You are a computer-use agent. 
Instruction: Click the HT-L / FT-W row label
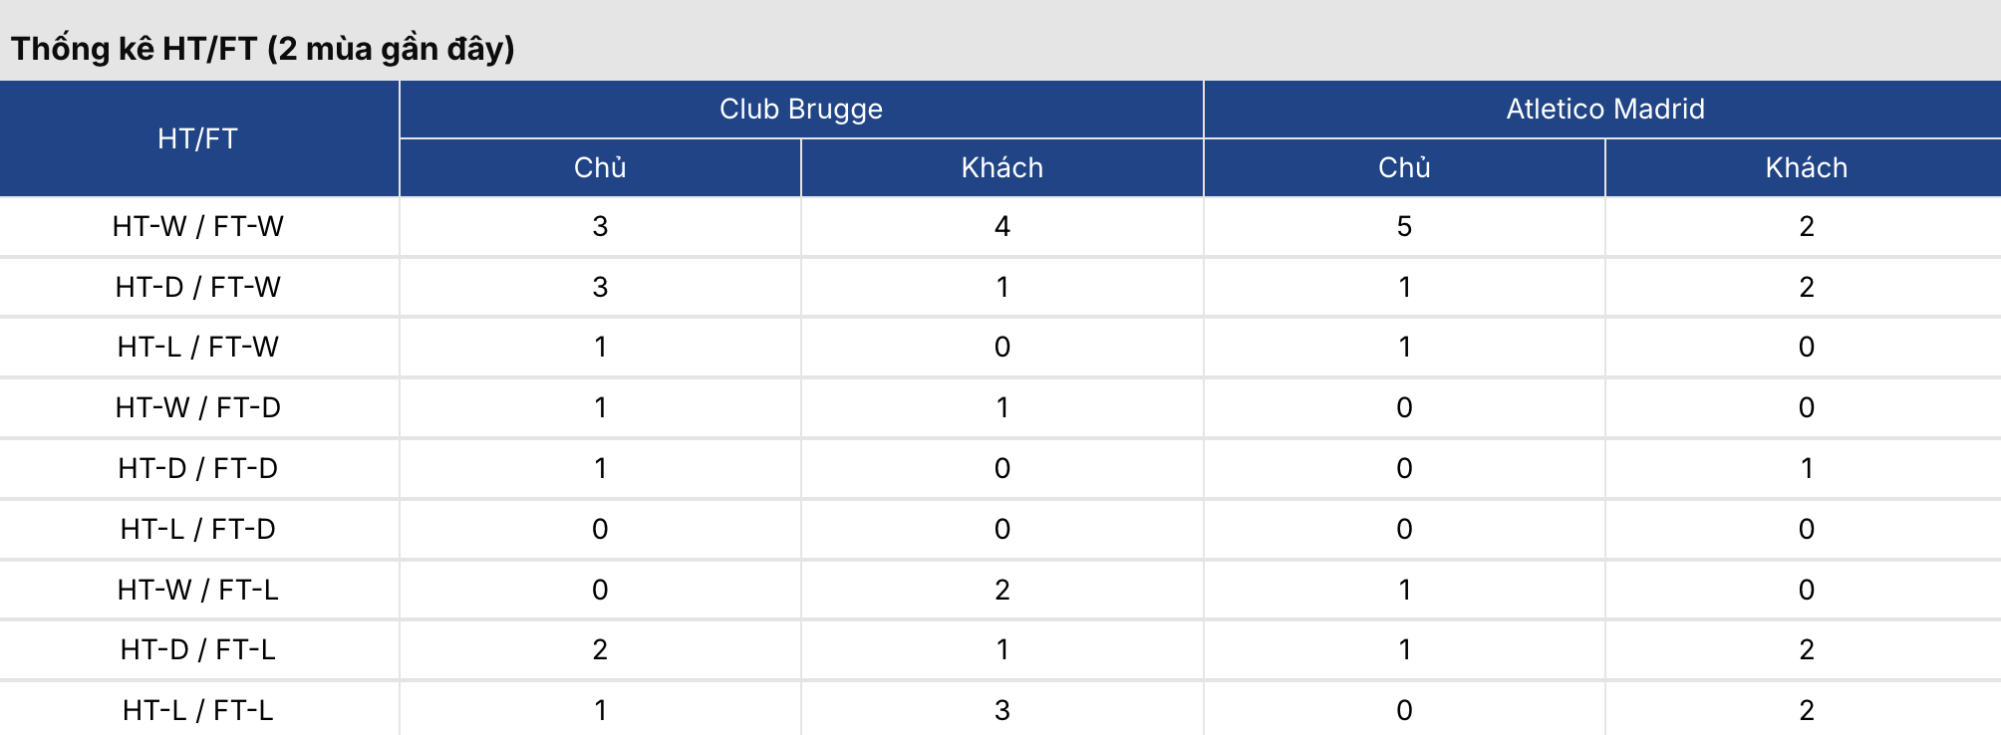198,347
